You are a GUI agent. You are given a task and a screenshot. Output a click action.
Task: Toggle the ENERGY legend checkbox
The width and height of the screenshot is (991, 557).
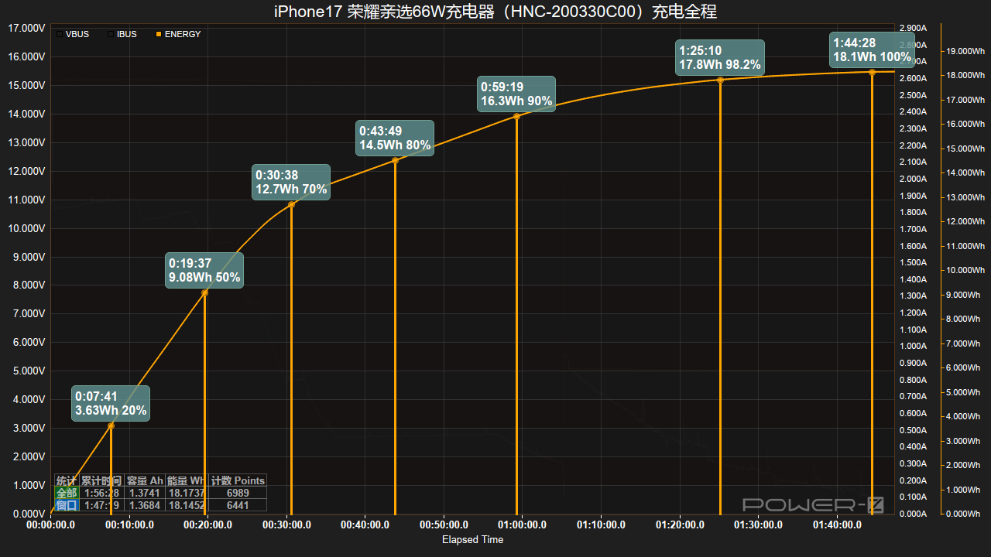point(159,34)
